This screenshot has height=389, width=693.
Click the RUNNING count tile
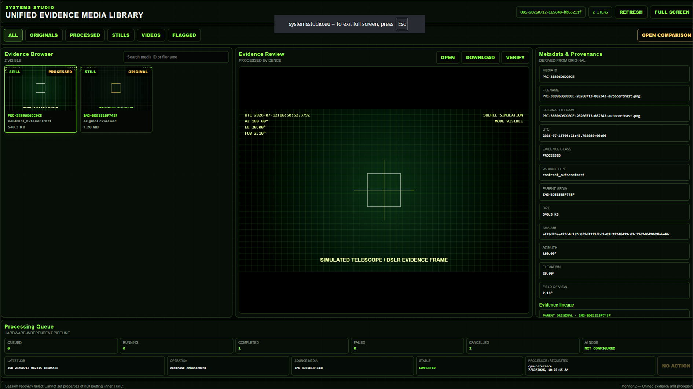tap(176, 345)
